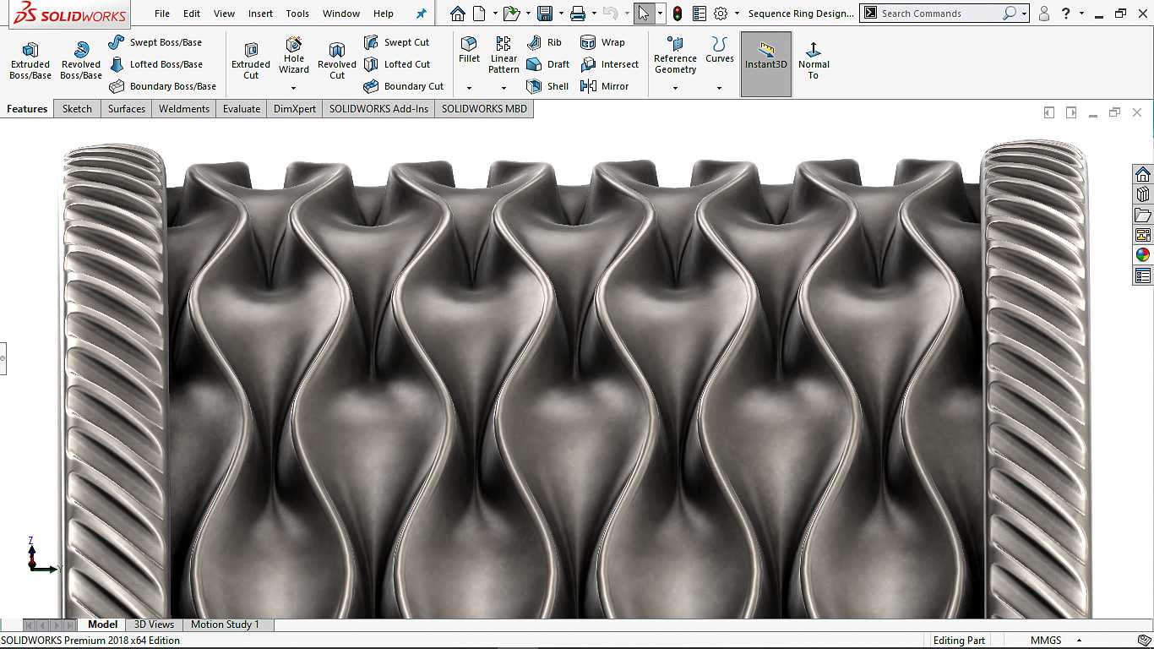Open Appearances color ball task pane tab
1154x649 pixels.
[1143, 255]
